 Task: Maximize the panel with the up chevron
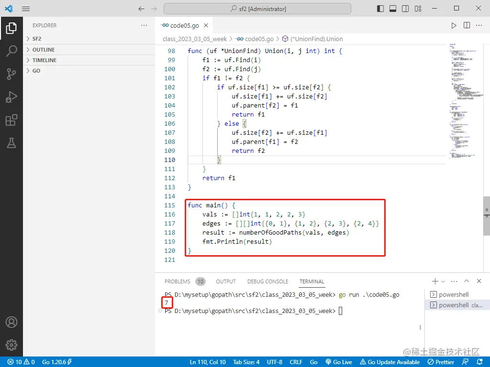pos(467,281)
